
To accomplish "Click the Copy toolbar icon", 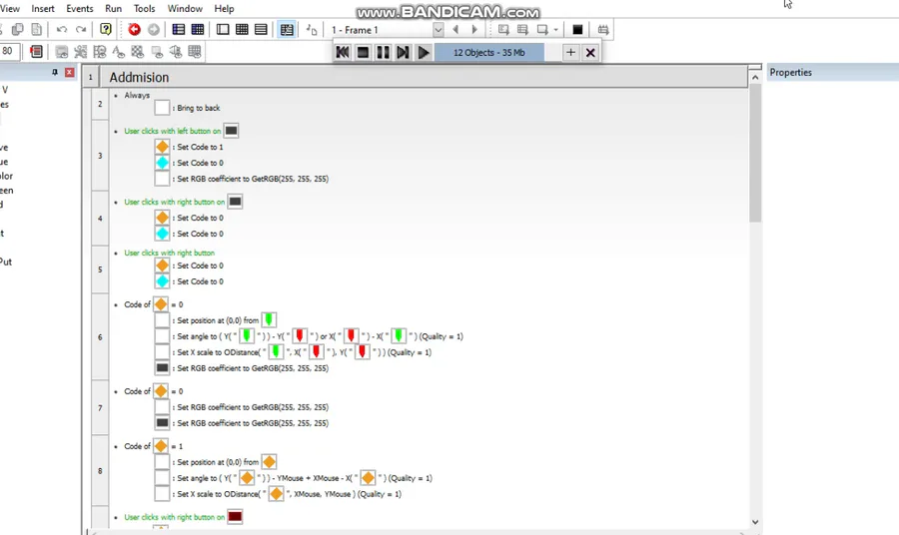I will click(x=18, y=29).
